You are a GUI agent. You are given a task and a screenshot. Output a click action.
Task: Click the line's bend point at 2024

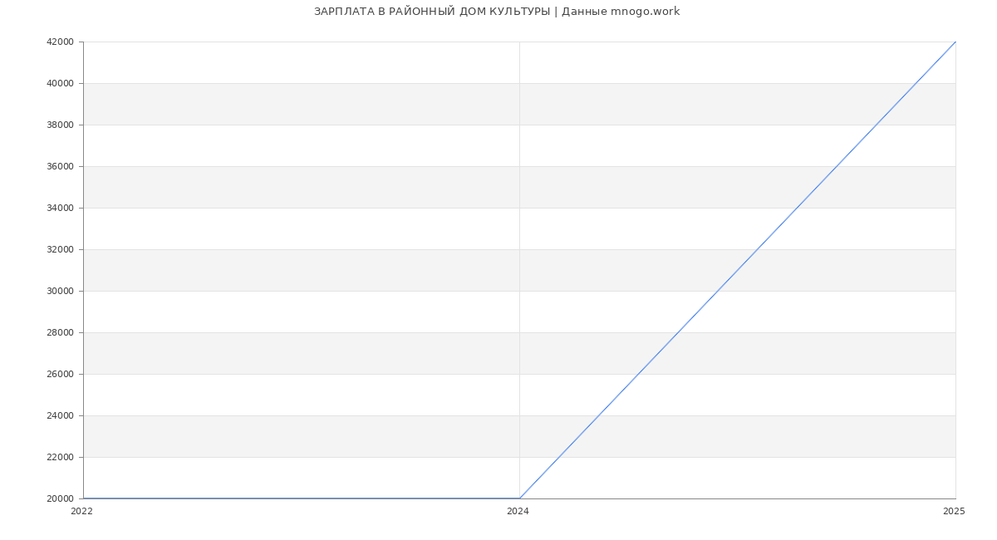point(519,498)
